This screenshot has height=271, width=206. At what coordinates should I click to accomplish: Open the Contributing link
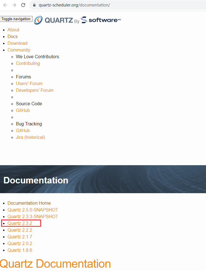pyautogui.click(x=28, y=64)
